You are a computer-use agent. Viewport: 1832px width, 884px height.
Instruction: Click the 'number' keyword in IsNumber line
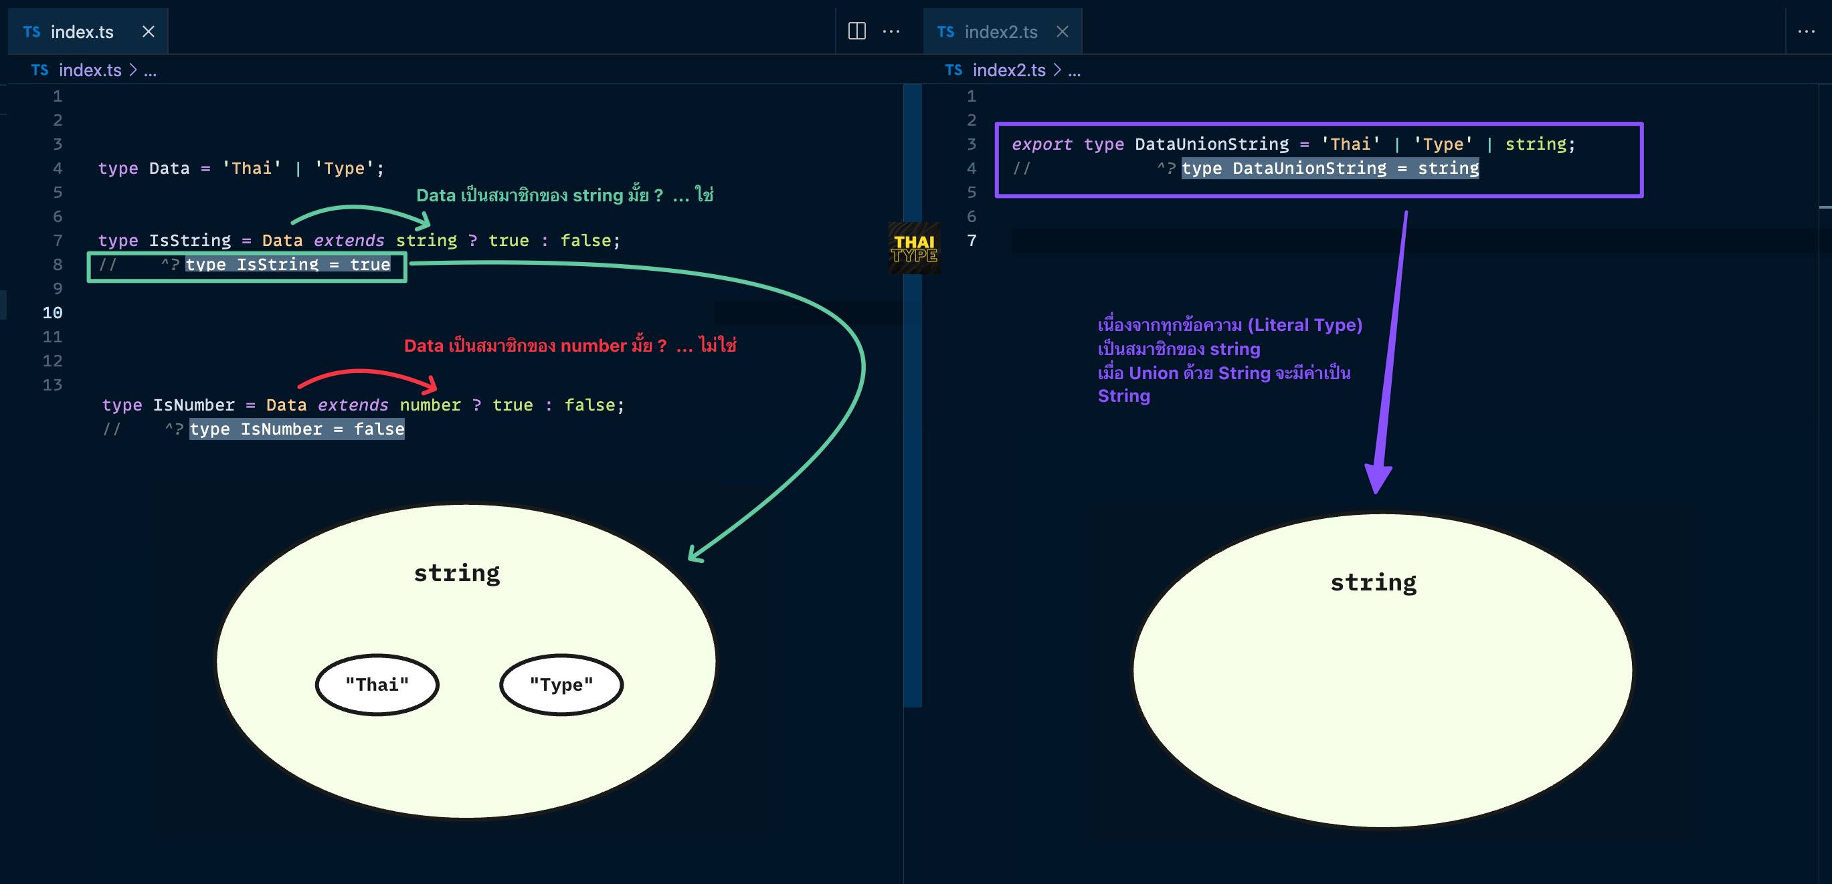tap(430, 405)
